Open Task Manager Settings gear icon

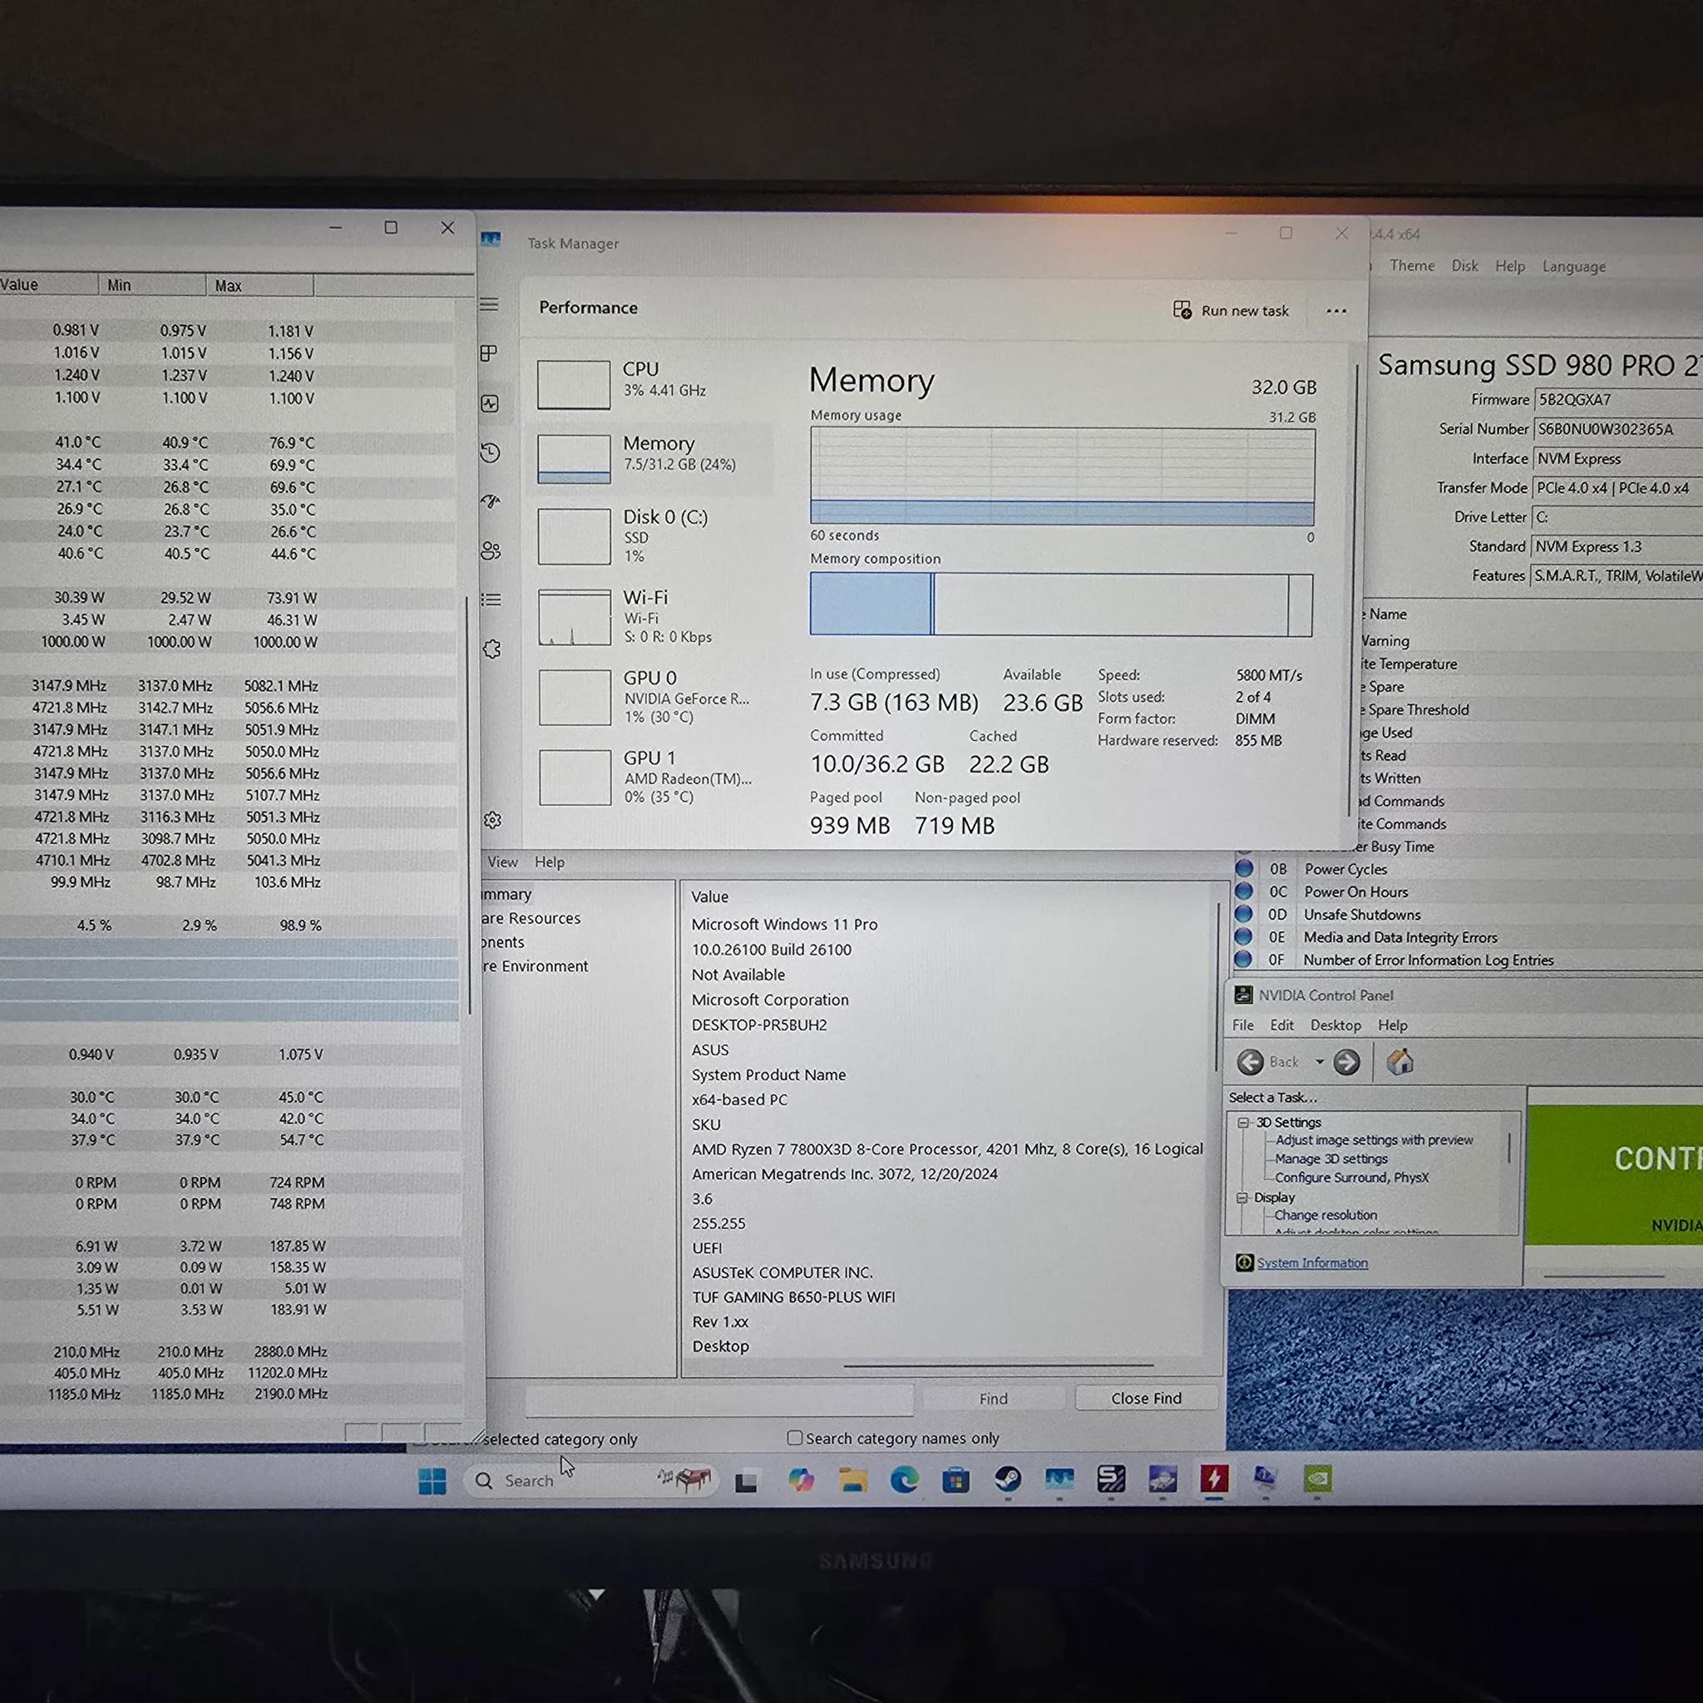[x=493, y=820]
